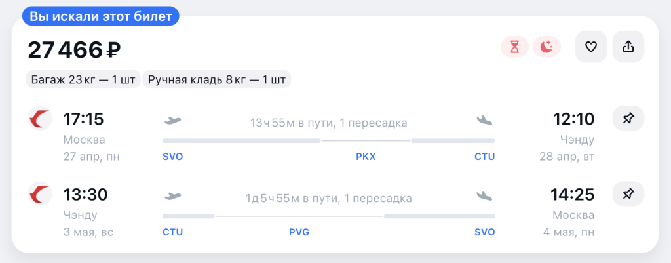This screenshot has height=263, width=671.
Task: Click the "Багаж 23 кг" baggage tag
Action: 83,80
